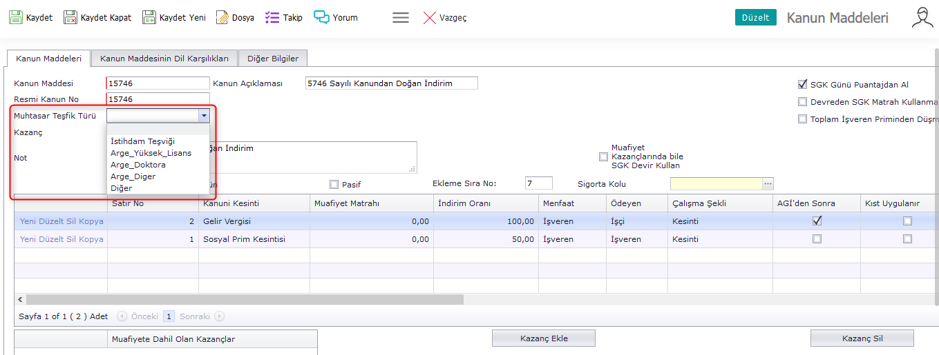
Task: Choose Arge_Doktora option in the list
Action: (138, 165)
